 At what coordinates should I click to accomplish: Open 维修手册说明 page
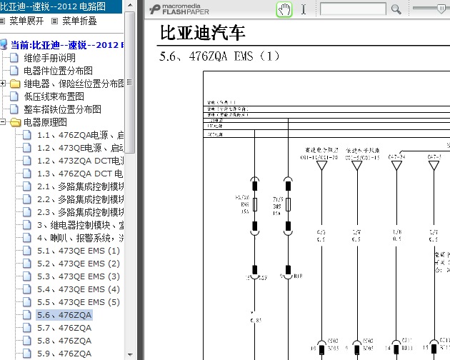point(50,58)
